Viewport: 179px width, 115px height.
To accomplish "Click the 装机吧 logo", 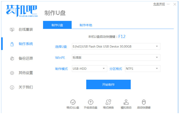I will tap(22, 10).
